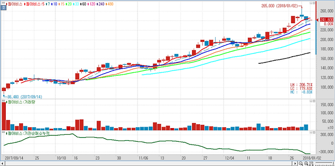Click the horizontal scrollbar track
Viewport: 335px width, 166px height.
pyautogui.click(x=148, y=164)
